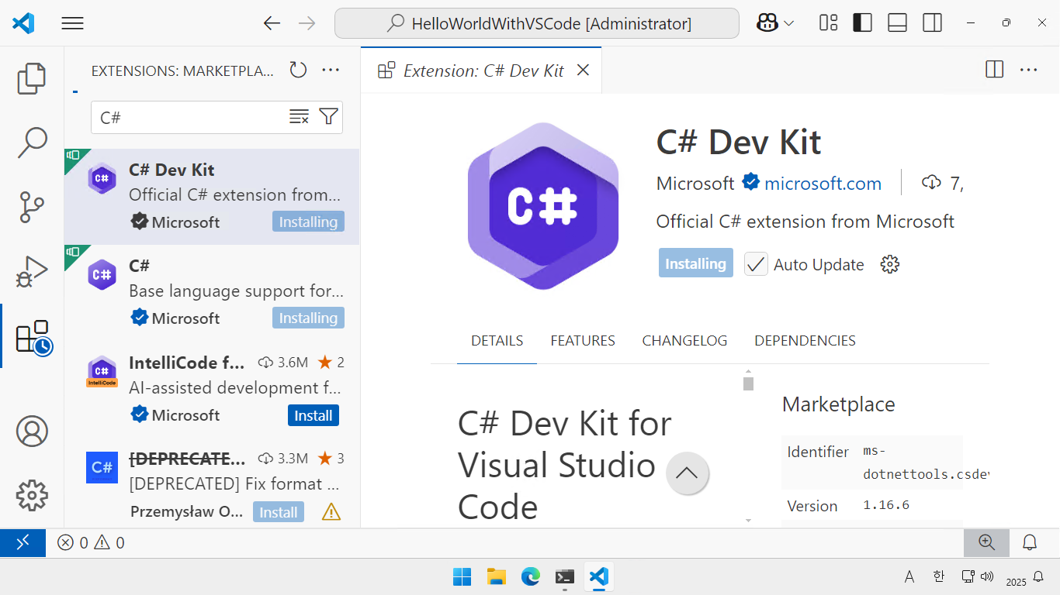The width and height of the screenshot is (1060, 595).
Task: Open the CHANGELOG tab
Action: (684, 340)
